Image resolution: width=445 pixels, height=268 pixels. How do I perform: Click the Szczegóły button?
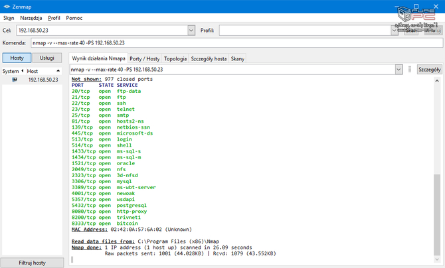coord(430,69)
